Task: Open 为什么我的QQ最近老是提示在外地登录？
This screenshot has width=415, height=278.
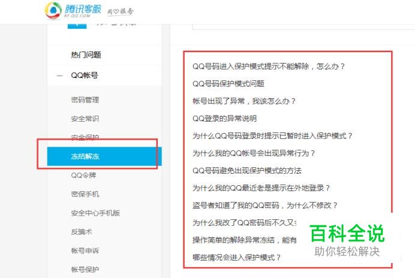Action: click(x=261, y=188)
